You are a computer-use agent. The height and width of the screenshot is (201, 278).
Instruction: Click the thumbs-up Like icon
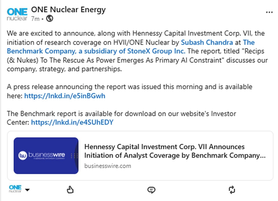tap(70, 190)
